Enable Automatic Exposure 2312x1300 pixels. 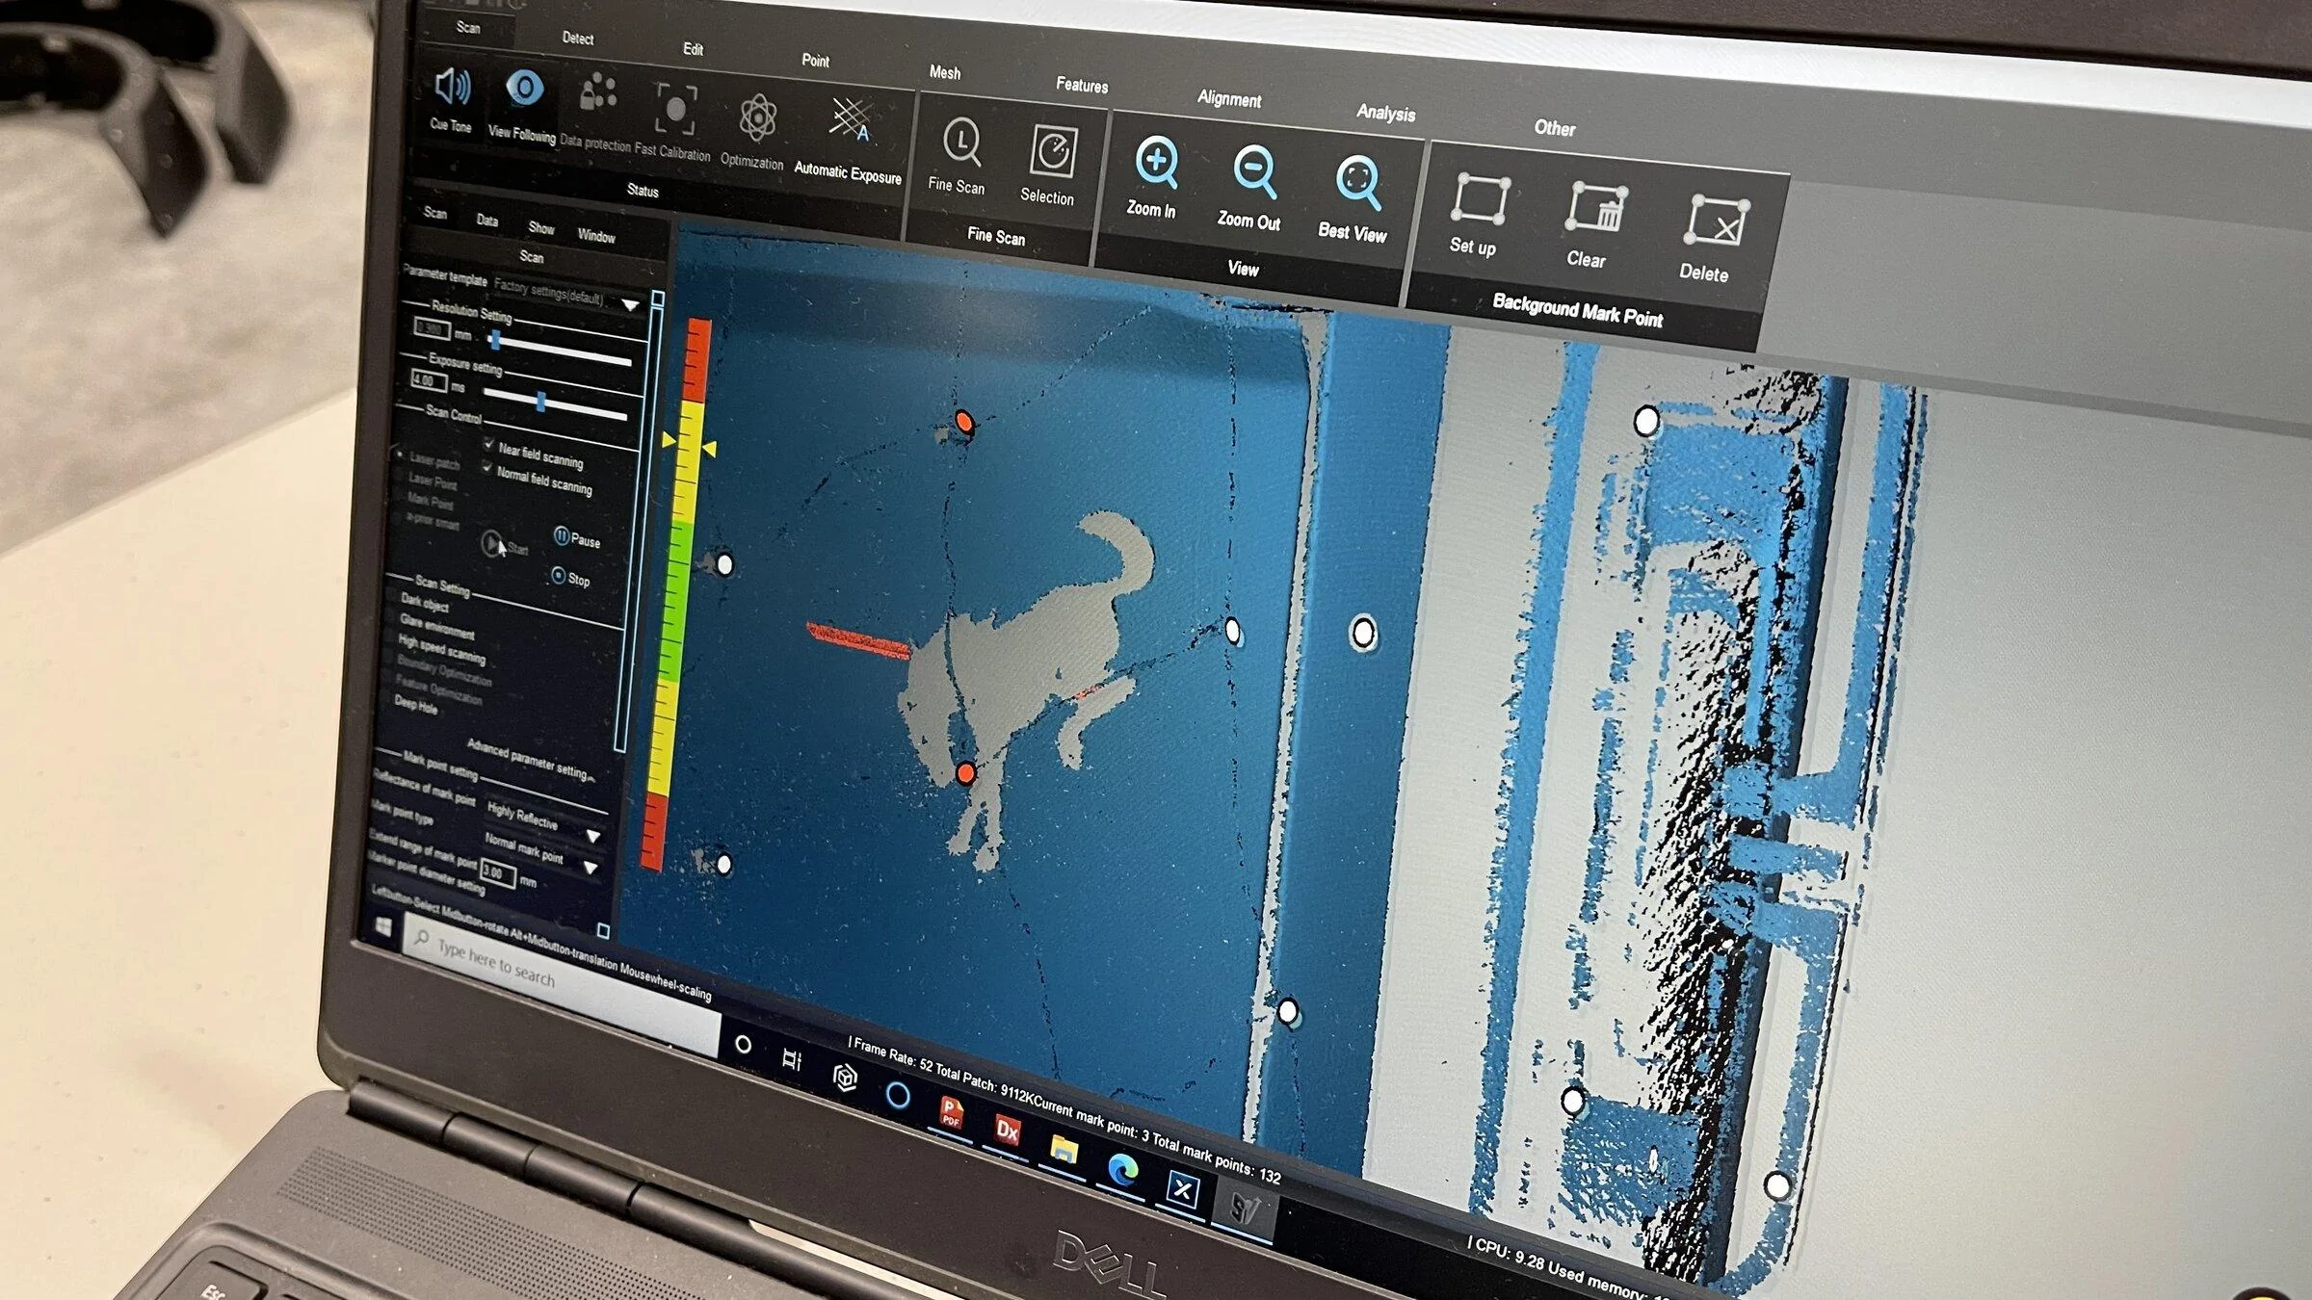coord(851,121)
